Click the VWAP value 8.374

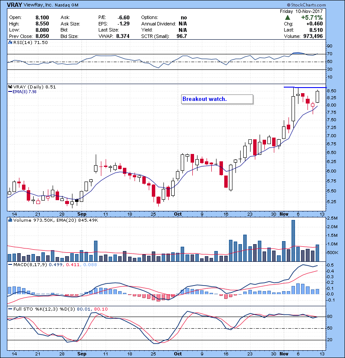coord(123,36)
